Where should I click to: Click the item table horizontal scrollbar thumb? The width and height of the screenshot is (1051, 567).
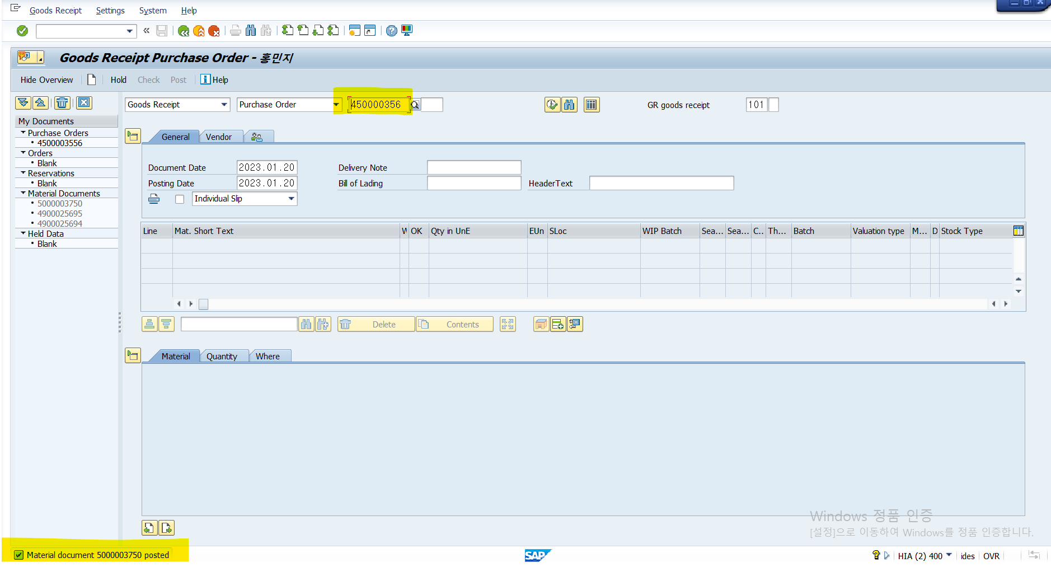(204, 304)
